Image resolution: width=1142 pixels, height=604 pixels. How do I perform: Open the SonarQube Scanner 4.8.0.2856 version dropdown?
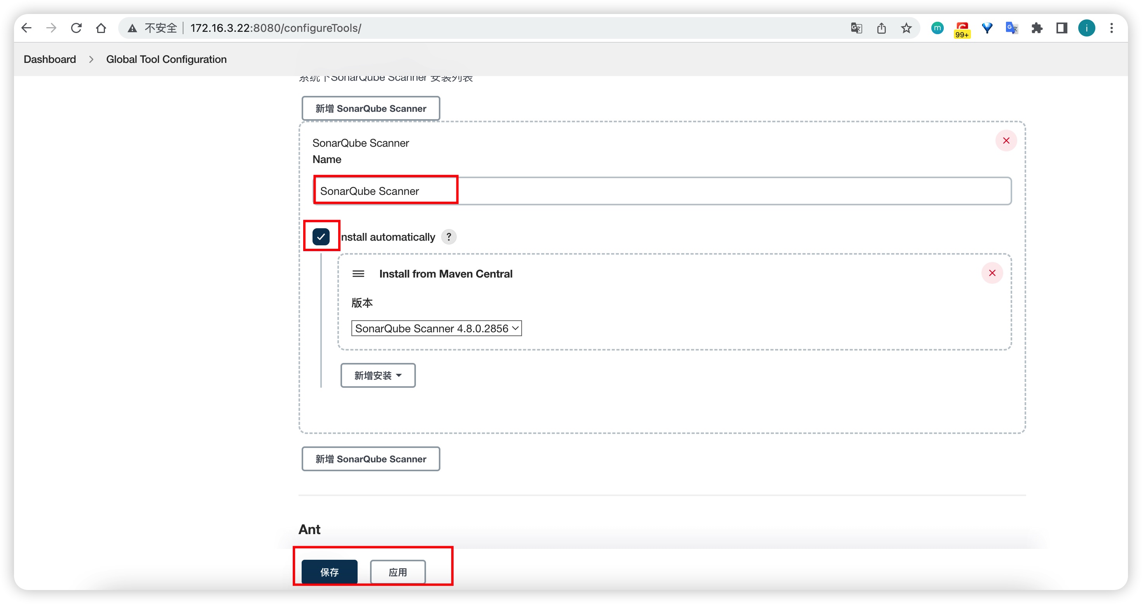tap(436, 328)
